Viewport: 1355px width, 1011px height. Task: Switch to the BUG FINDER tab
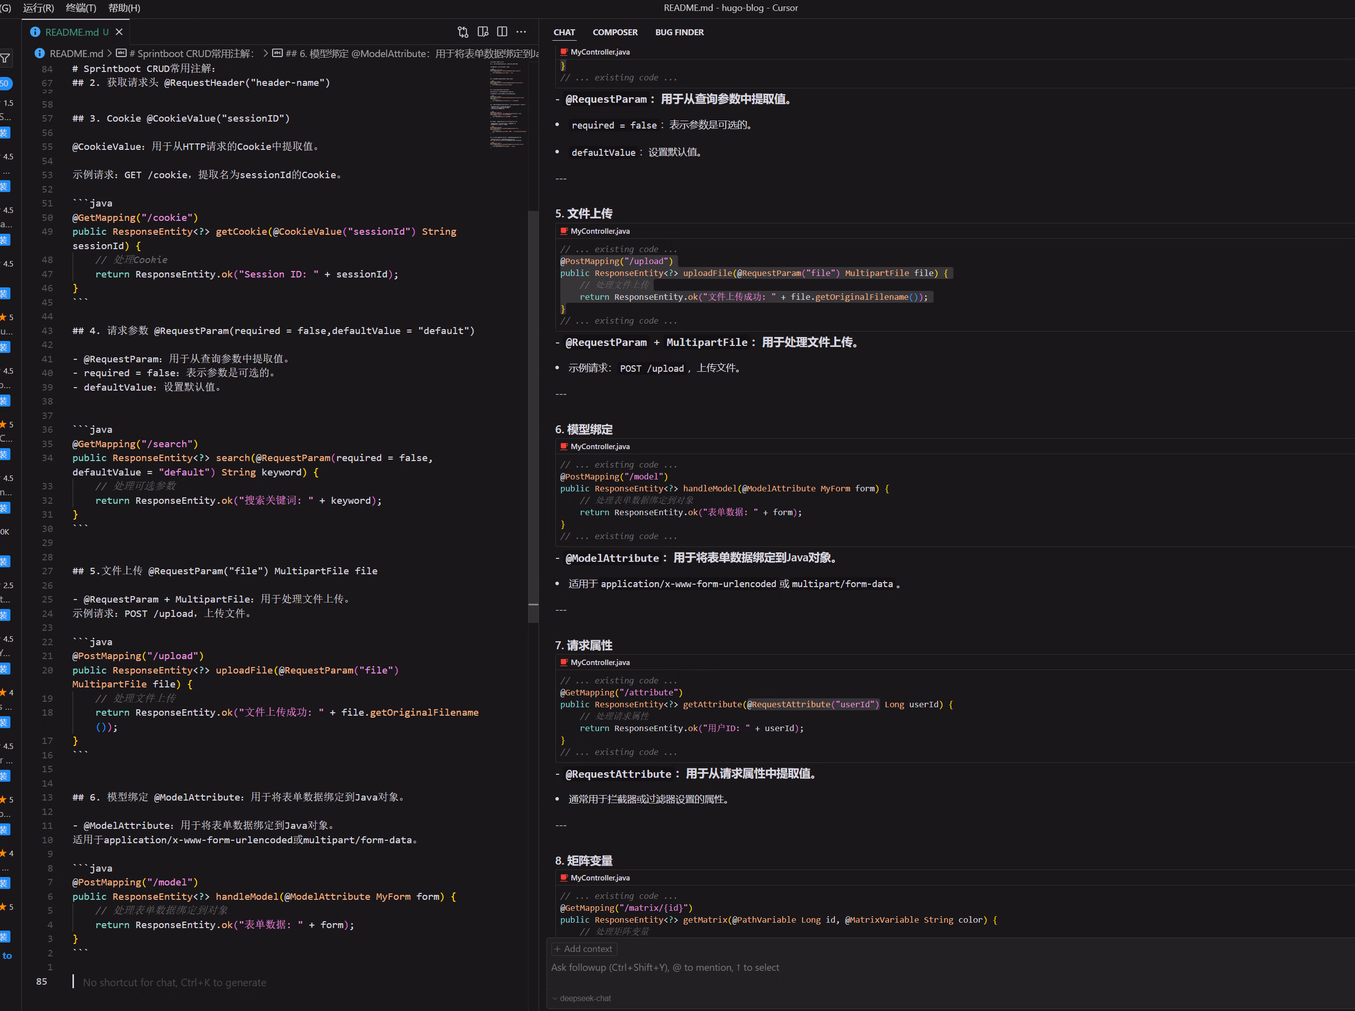coord(678,32)
